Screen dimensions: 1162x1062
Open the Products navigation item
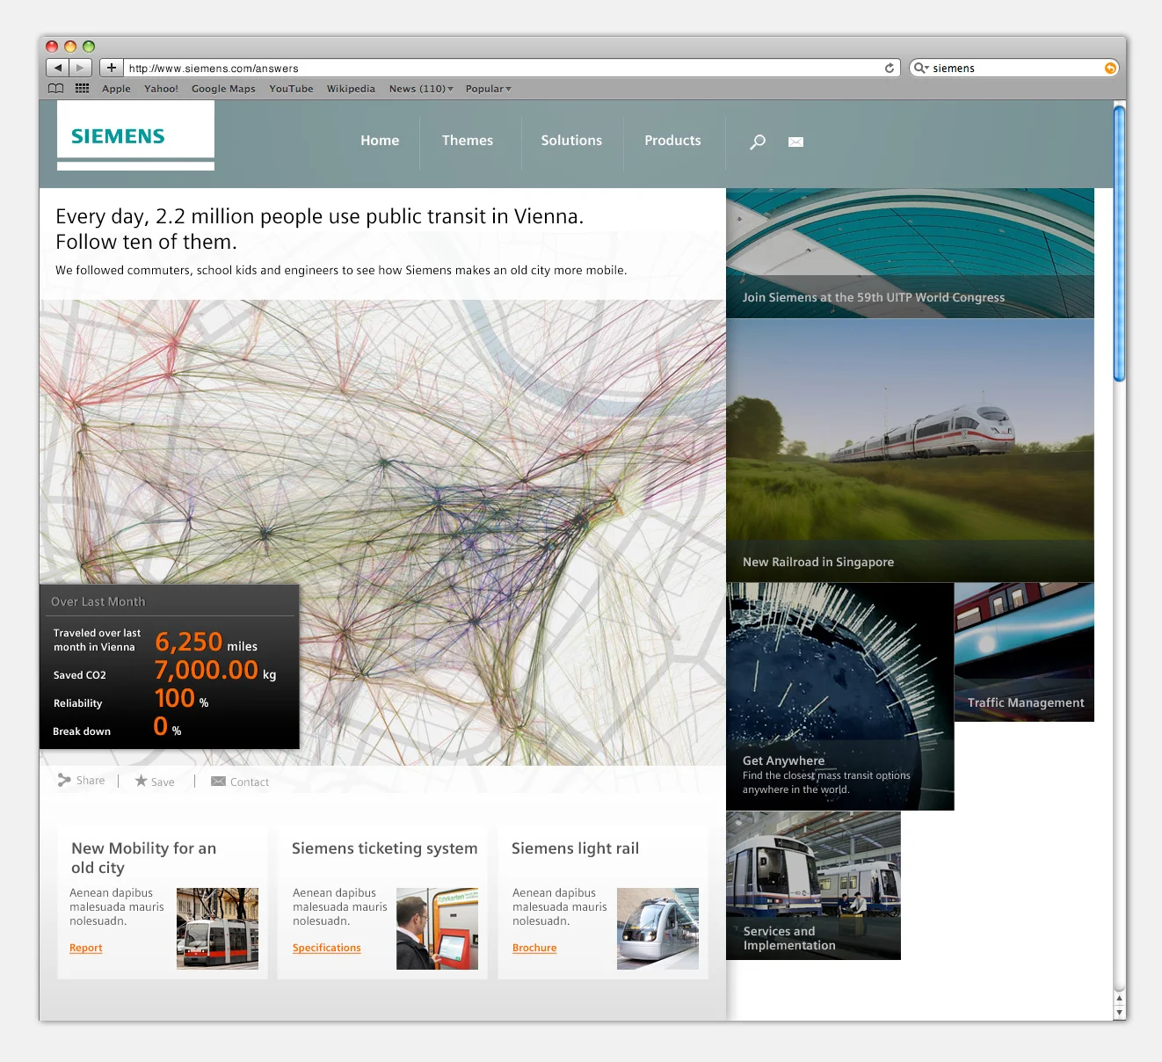(672, 141)
